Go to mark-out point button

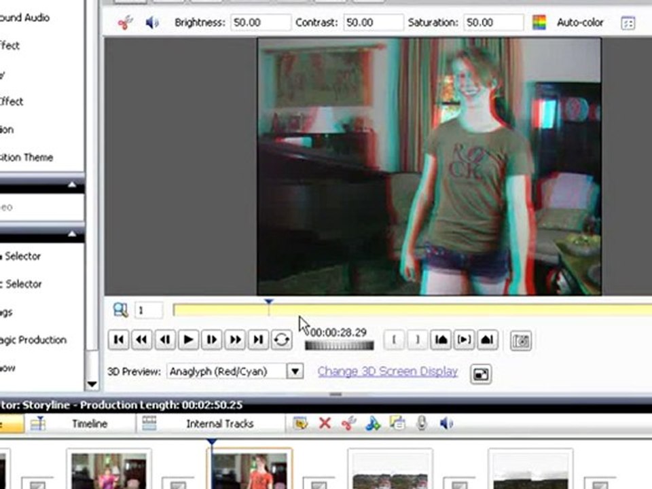click(x=488, y=340)
